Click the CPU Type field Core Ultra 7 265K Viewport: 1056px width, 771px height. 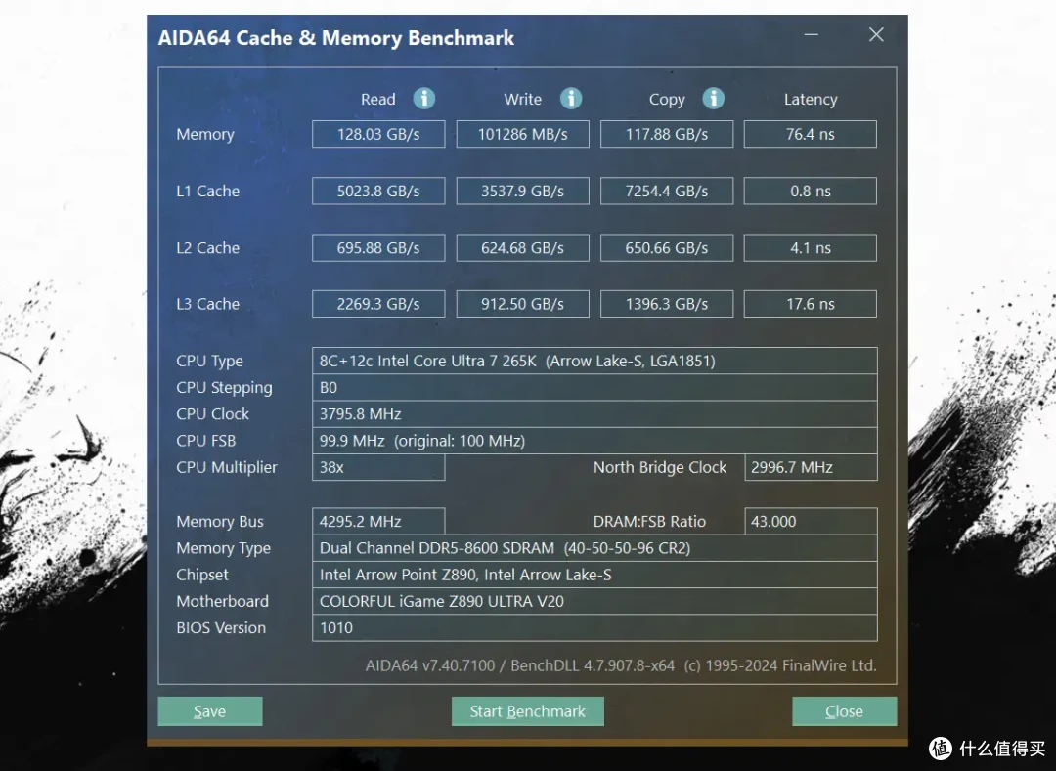(594, 361)
